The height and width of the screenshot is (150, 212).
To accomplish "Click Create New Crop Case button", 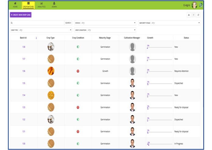I will (x=21, y=15).
